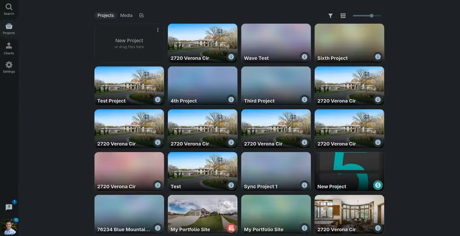The image size is (460, 236).
Task: Click the grid view icon
Action: (x=343, y=16)
